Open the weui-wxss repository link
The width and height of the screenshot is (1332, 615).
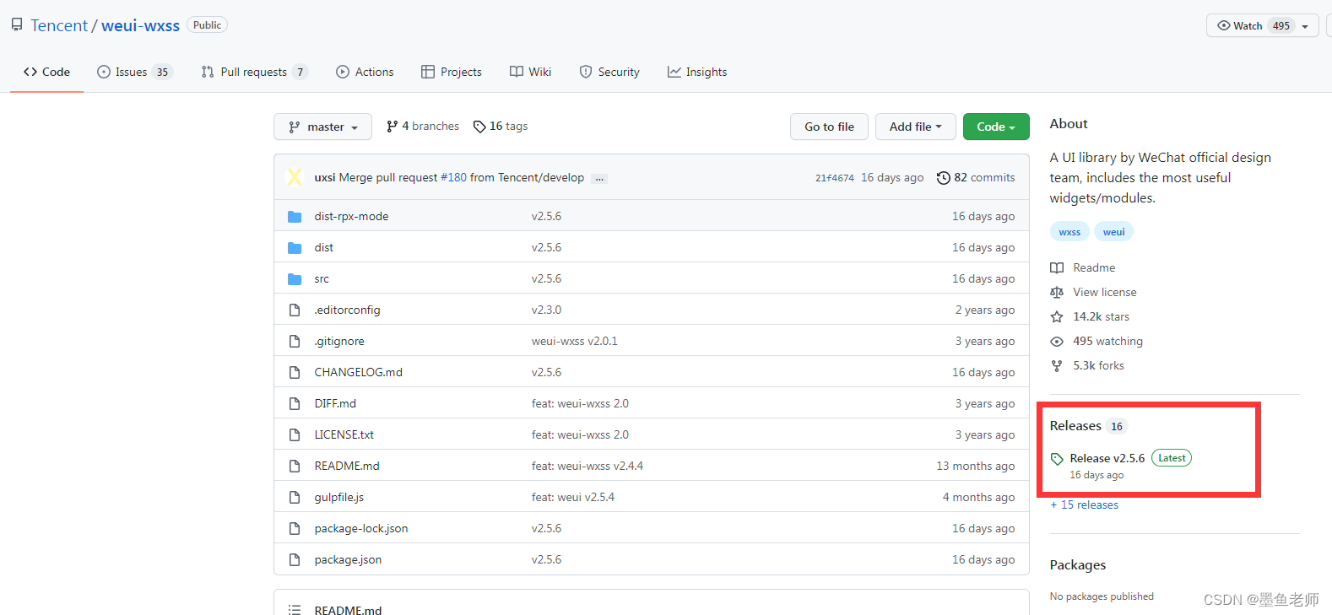(140, 25)
